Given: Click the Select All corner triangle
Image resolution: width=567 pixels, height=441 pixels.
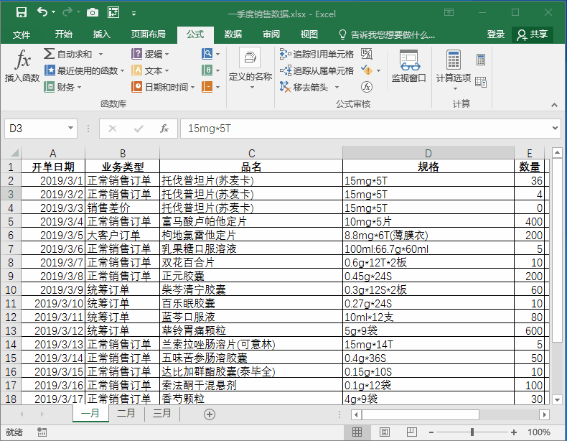Looking at the screenshot, I should pyautogui.click(x=14, y=153).
